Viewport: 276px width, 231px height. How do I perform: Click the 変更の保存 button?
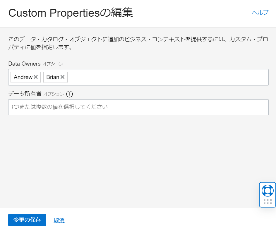(27, 220)
